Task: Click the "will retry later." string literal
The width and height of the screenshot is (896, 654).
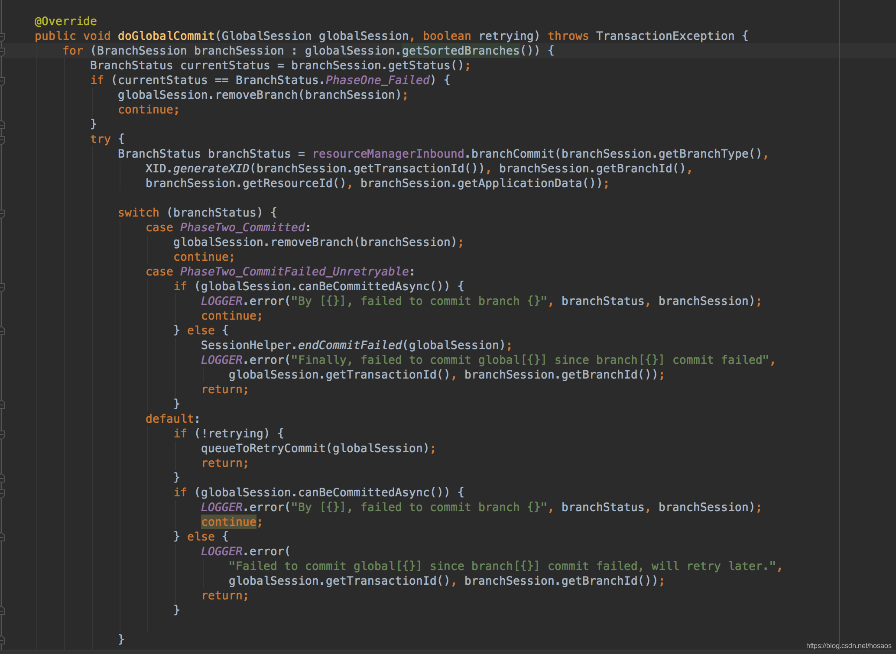Action: pyautogui.click(x=502, y=566)
